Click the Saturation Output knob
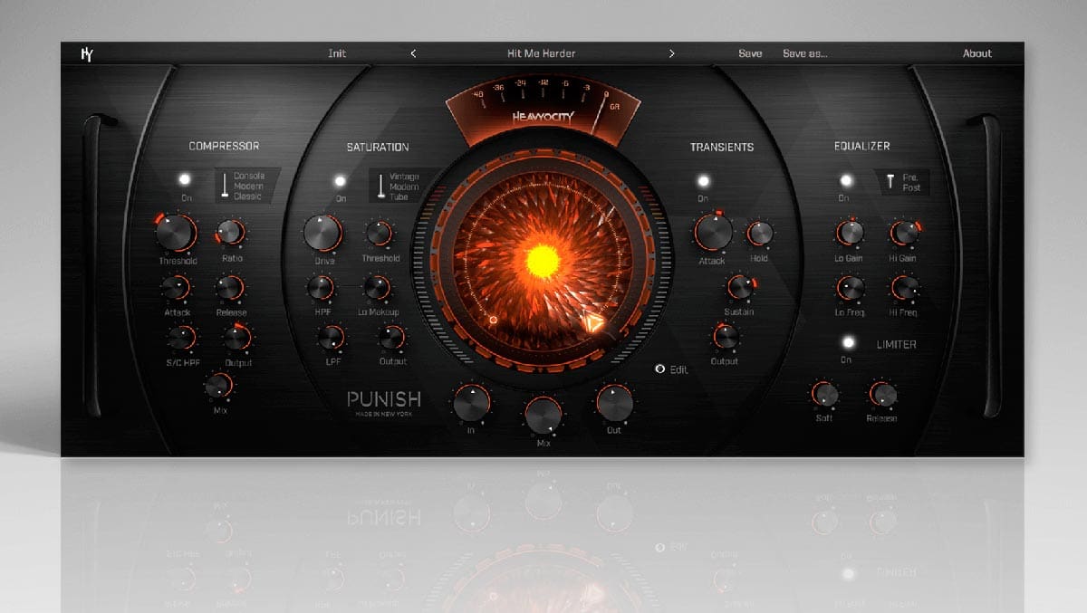Image resolution: width=1087 pixels, height=613 pixels. [x=391, y=338]
